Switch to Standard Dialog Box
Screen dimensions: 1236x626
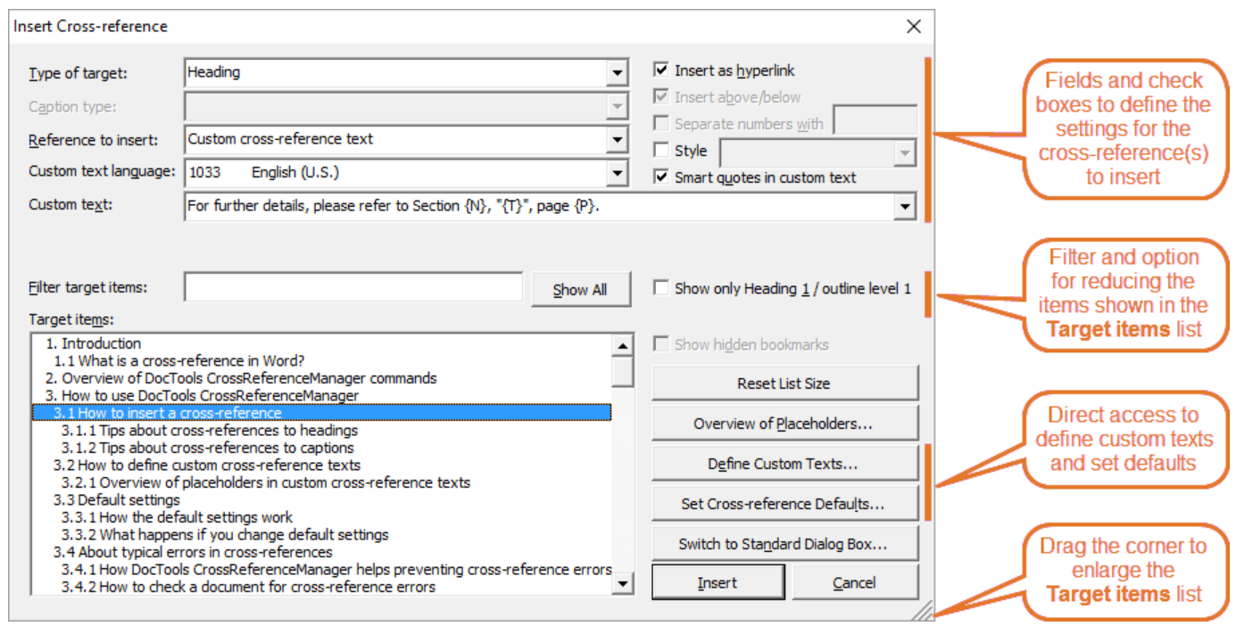click(784, 544)
